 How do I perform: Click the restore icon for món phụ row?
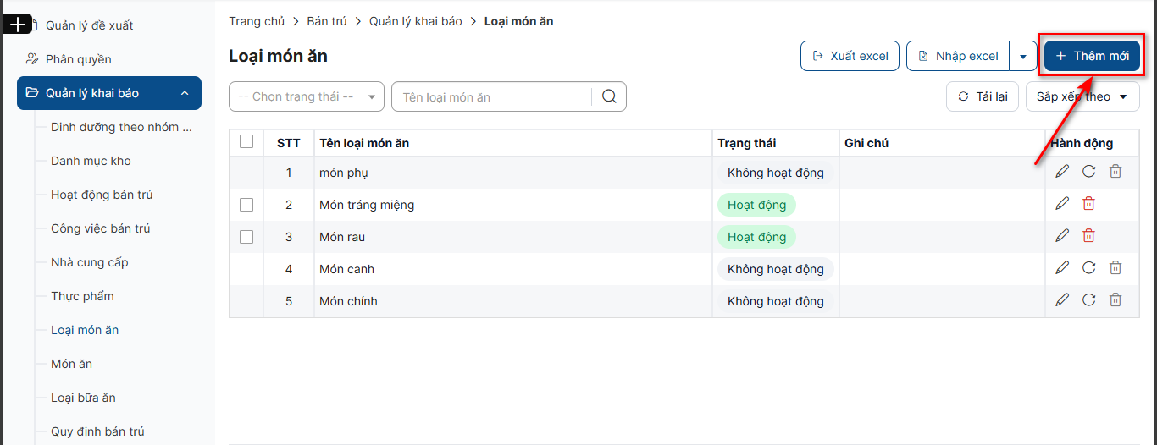[x=1089, y=172]
